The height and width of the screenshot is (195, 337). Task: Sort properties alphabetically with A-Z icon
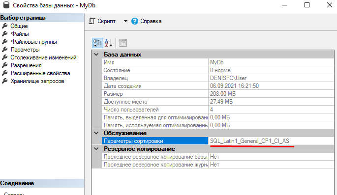coord(109,43)
